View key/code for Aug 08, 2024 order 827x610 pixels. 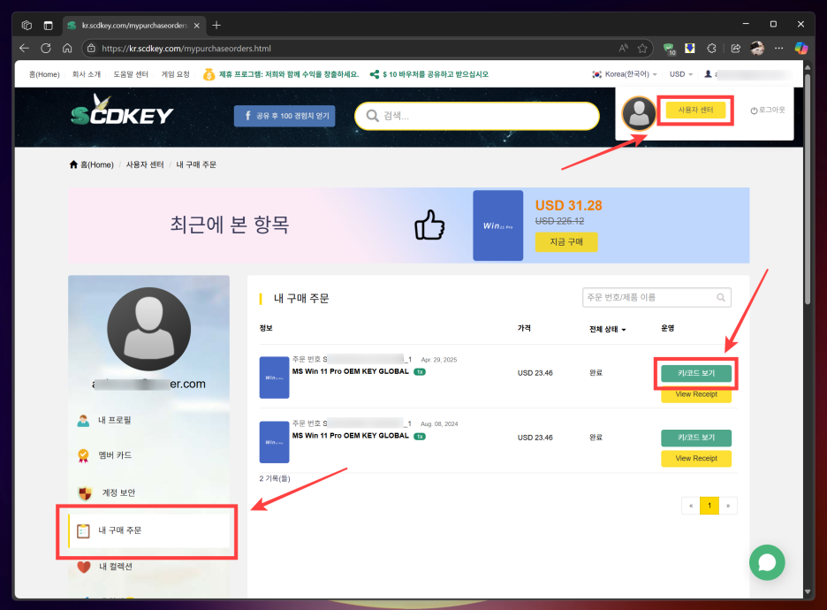click(696, 438)
